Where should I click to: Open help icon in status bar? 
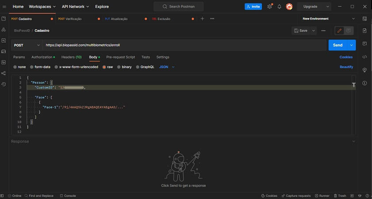coord(368,195)
